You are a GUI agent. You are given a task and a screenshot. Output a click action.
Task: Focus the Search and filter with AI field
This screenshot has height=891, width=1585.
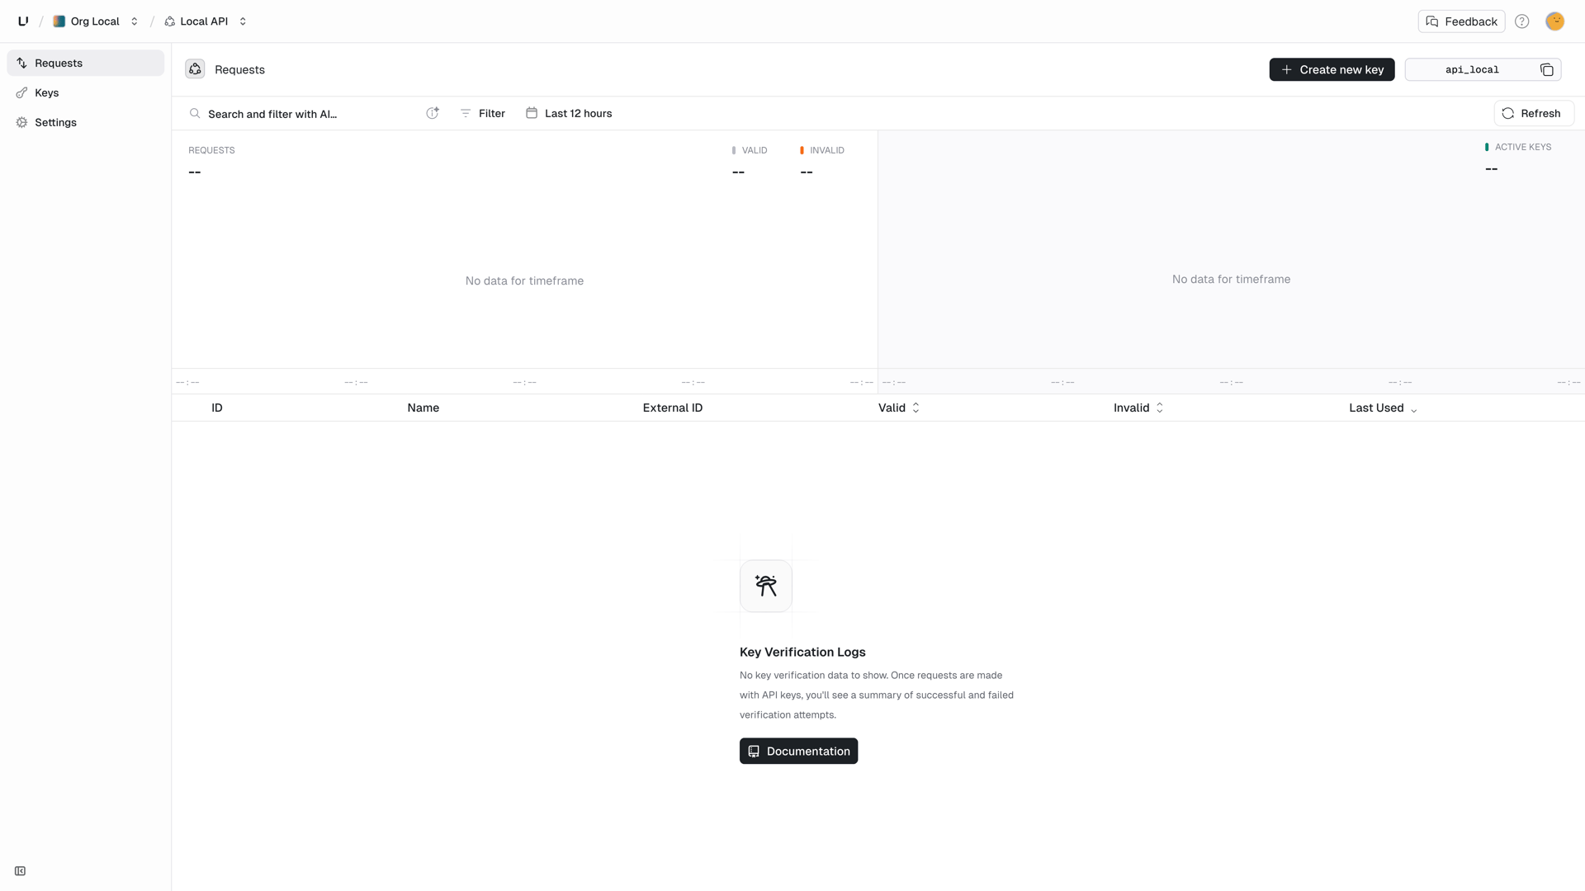[305, 114]
